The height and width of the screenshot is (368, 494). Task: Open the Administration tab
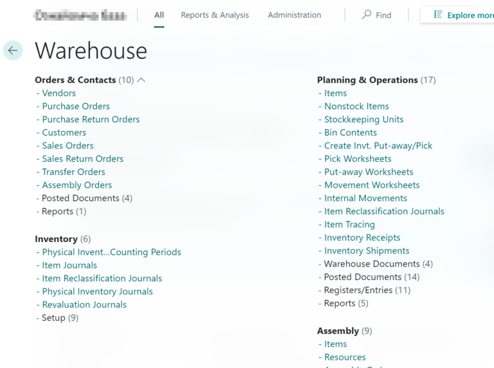(x=295, y=15)
